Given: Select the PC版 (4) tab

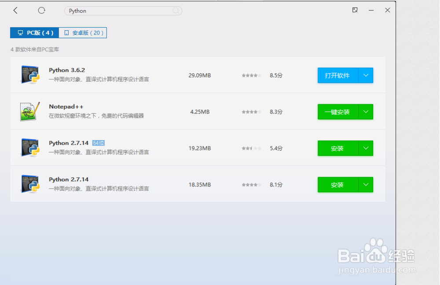Looking at the screenshot, I should (x=34, y=33).
